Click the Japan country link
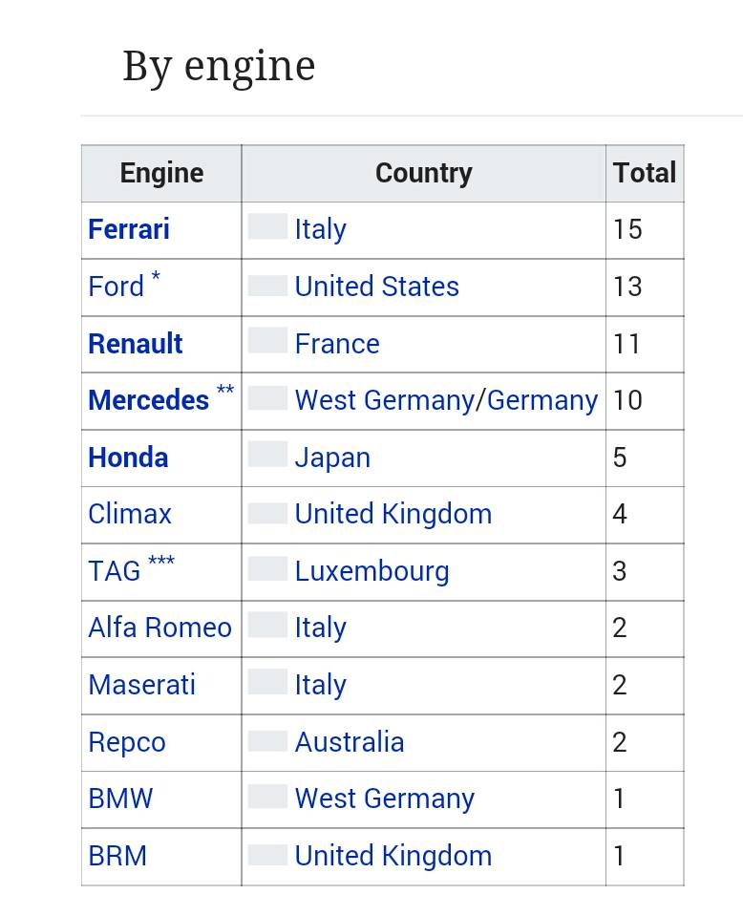This screenshot has height=916, width=743. (x=332, y=458)
